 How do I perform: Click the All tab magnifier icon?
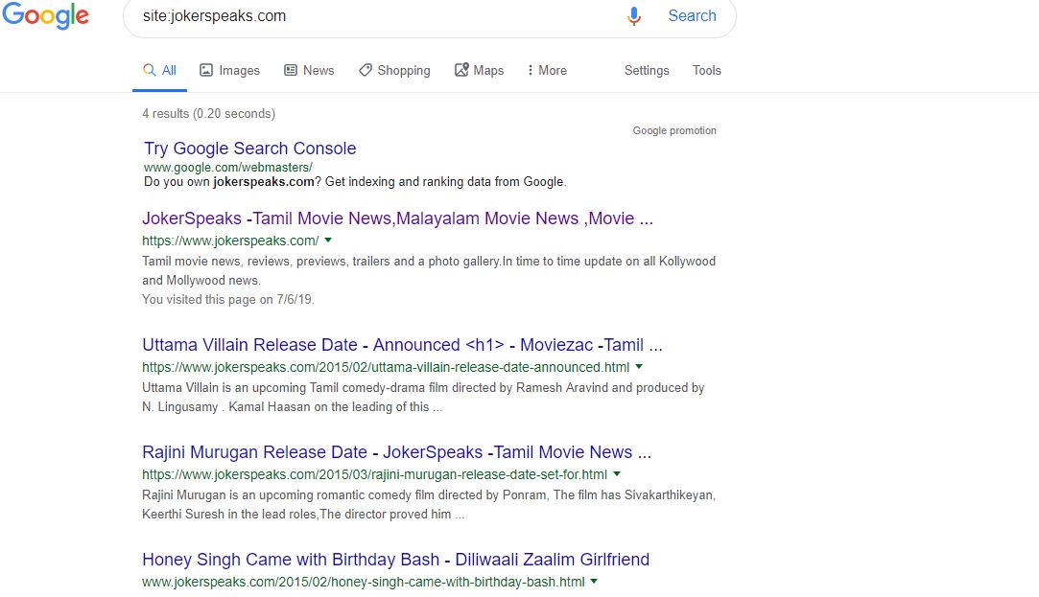[149, 70]
